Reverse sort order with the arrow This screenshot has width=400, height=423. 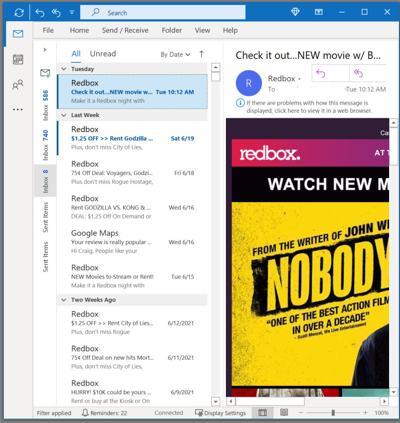[201, 54]
